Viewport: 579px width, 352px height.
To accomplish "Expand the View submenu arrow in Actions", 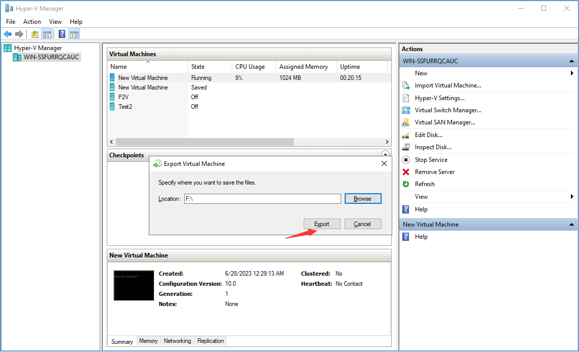I will 572,197.
